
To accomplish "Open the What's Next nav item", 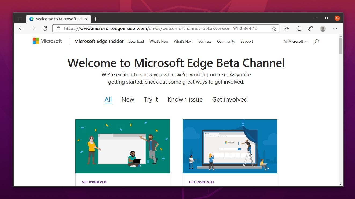I will [x=183, y=41].
